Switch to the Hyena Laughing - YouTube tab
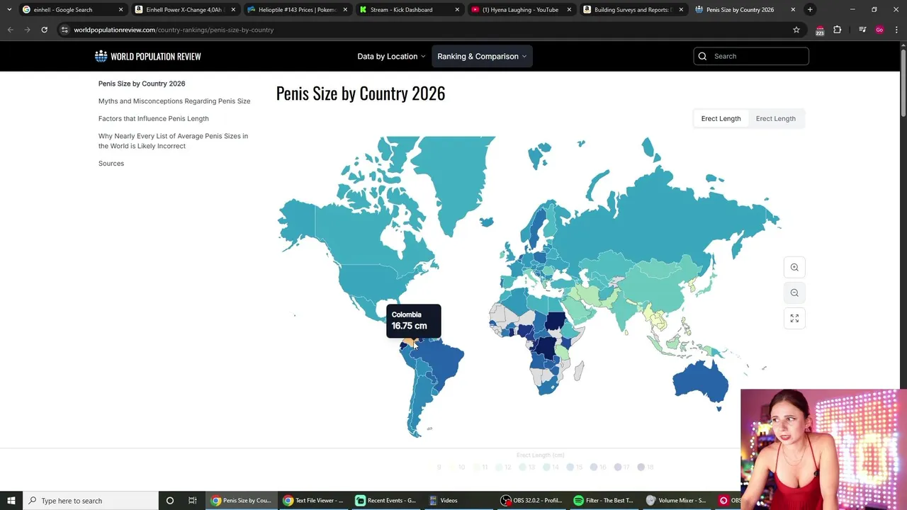907x510 pixels. click(521, 10)
